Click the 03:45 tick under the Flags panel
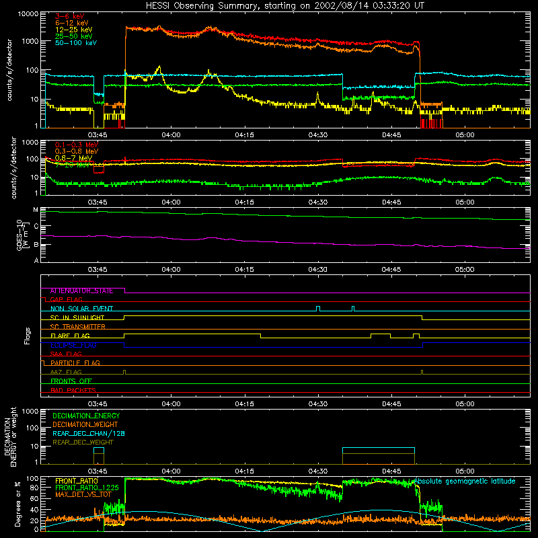Image resolution: width=538 pixels, height=538 pixels. click(98, 404)
